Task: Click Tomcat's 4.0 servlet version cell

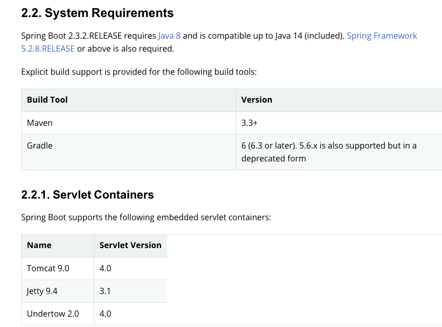Action: pyautogui.click(x=105, y=268)
